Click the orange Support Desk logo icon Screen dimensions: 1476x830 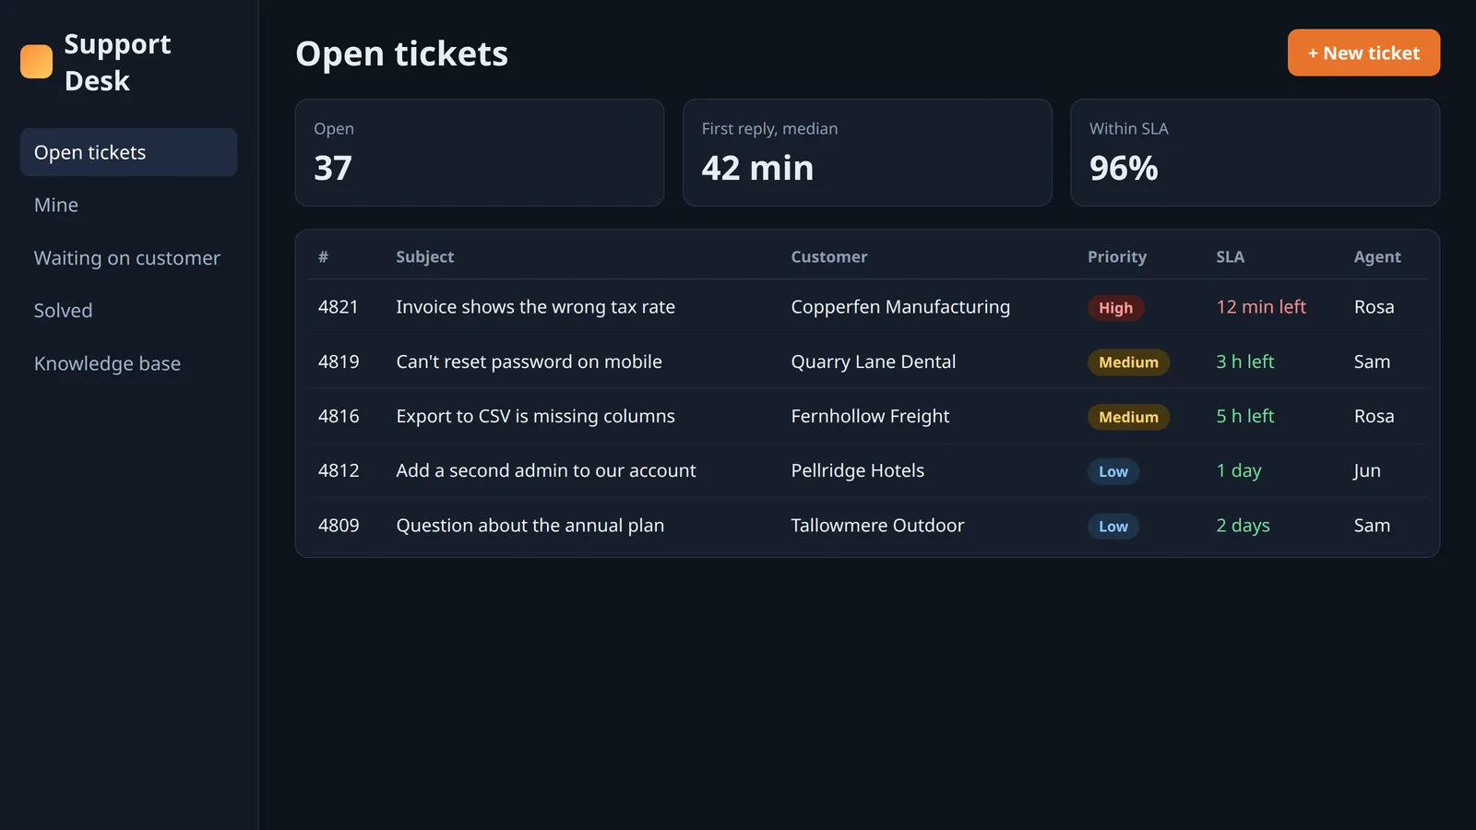pos(37,62)
